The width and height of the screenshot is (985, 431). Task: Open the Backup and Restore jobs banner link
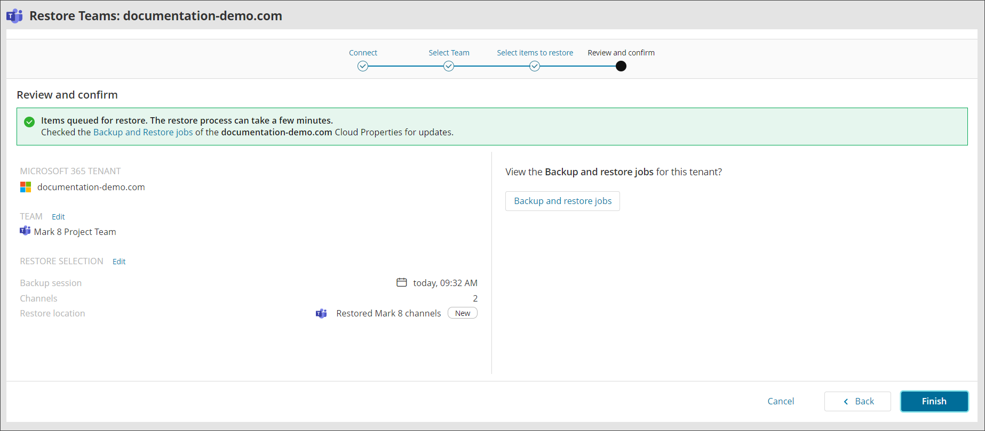point(143,132)
